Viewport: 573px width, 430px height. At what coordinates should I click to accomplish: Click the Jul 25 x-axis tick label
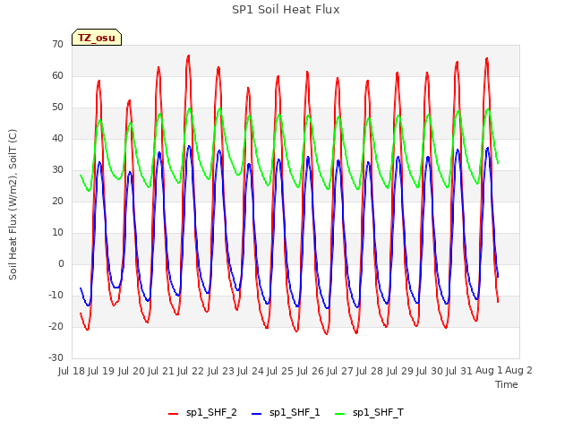click(280, 371)
